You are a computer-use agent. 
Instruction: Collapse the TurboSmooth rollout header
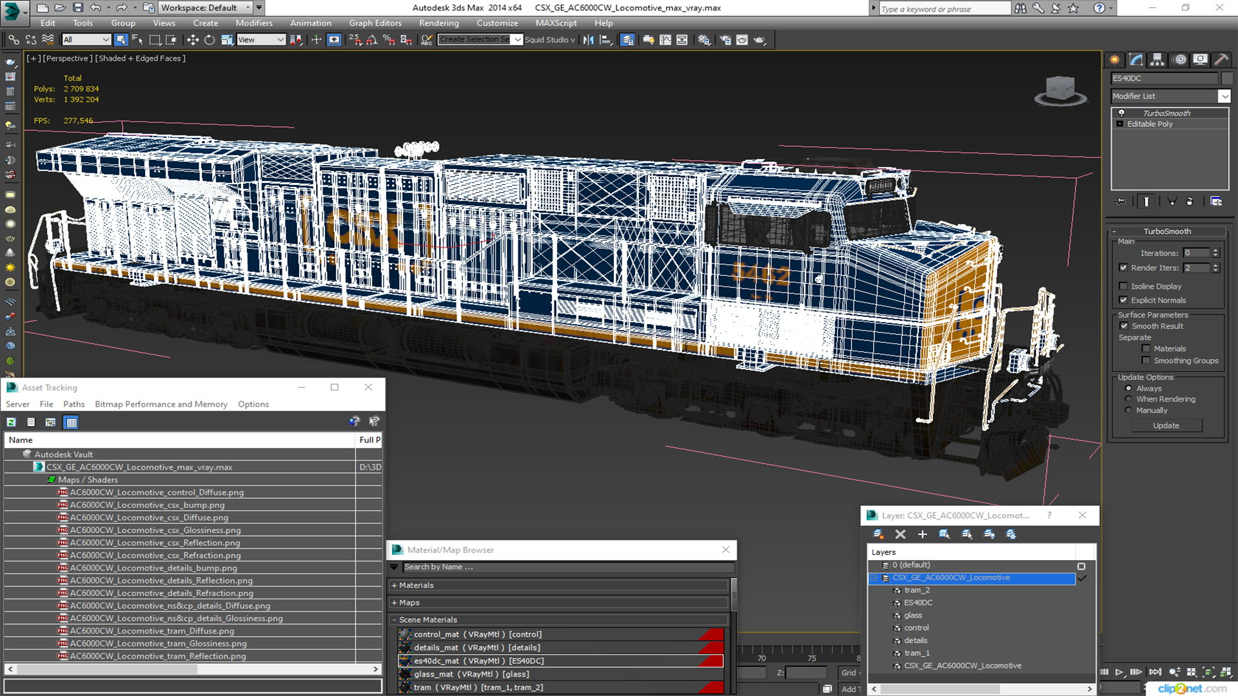click(1167, 231)
